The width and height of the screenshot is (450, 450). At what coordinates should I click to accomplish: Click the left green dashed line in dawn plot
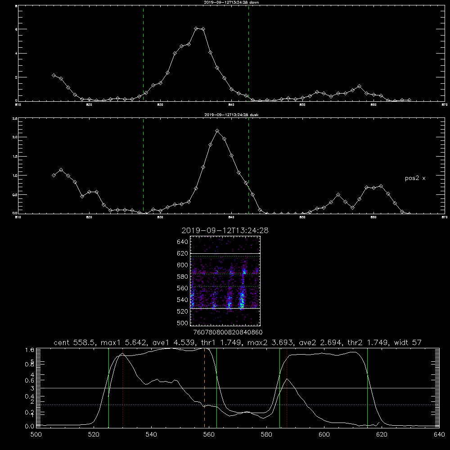pos(143,53)
